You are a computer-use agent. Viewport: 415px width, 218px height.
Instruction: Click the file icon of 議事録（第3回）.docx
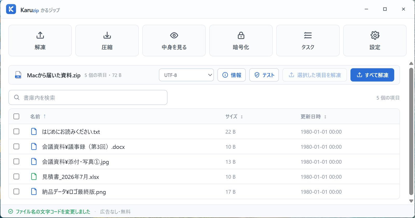pos(34,146)
